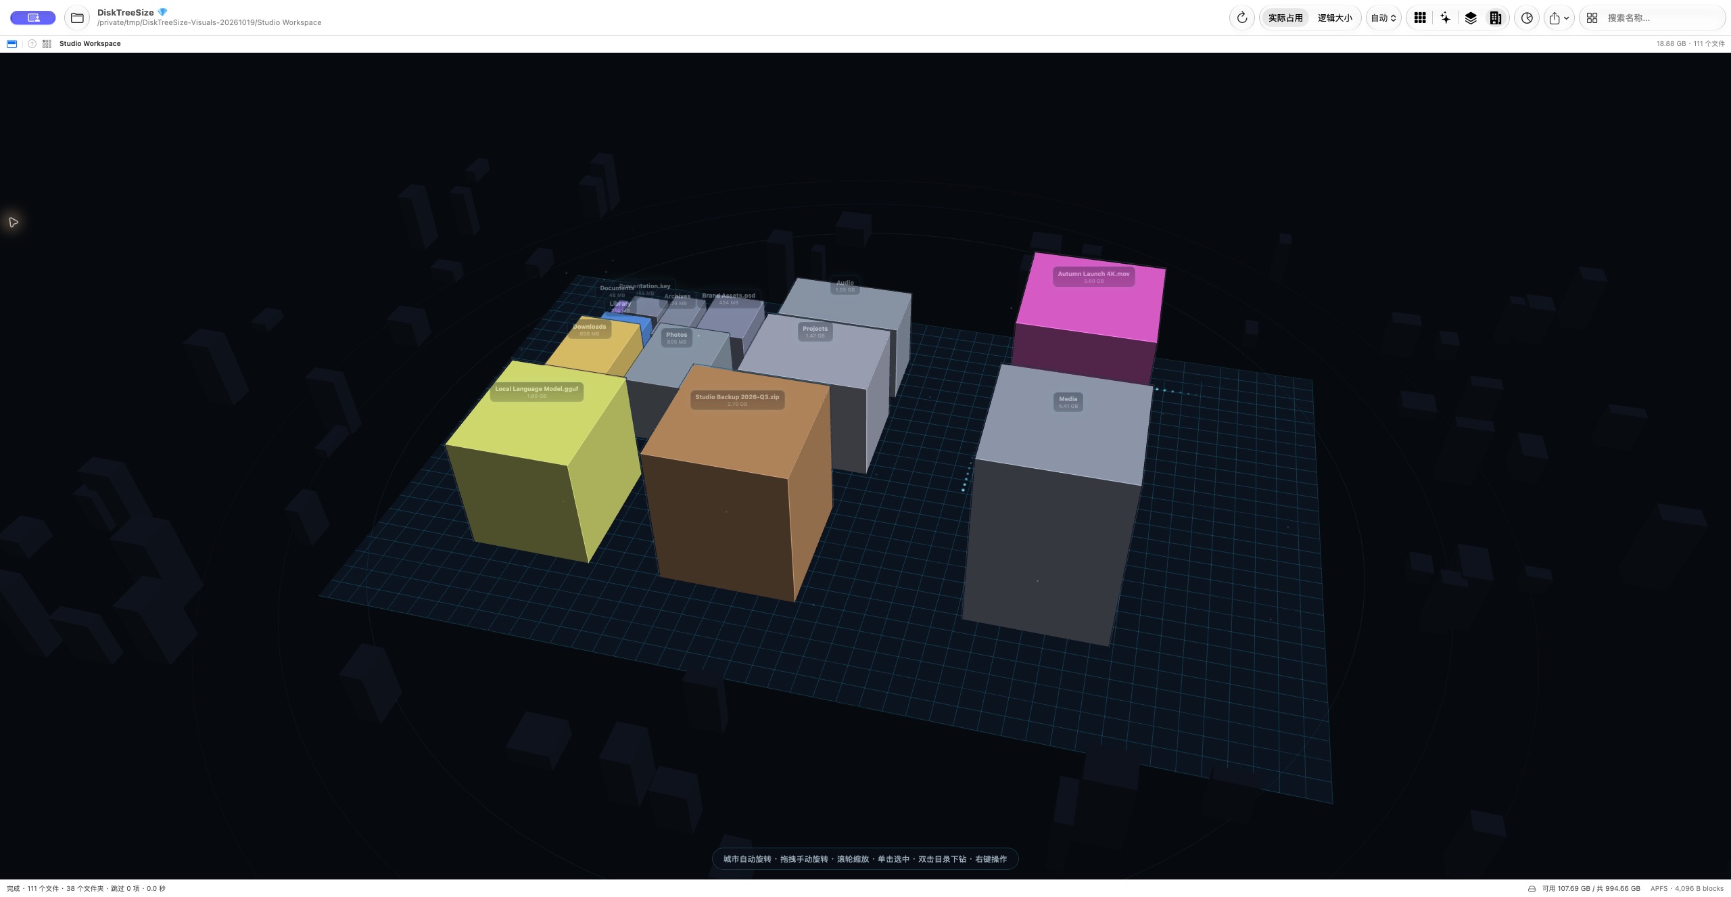Select the Studio Backup 2026-Q3.zip block label
Screen dimensions: 1731x897
(x=737, y=400)
